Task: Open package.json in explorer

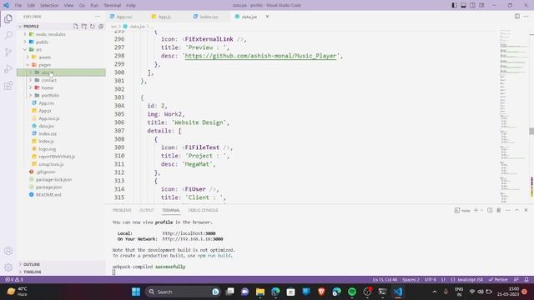Action: pyautogui.click(x=48, y=187)
